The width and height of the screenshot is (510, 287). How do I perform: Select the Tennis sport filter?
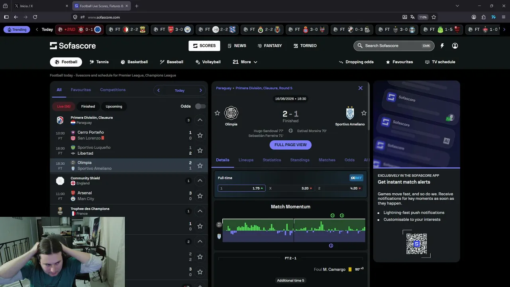(x=99, y=62)
